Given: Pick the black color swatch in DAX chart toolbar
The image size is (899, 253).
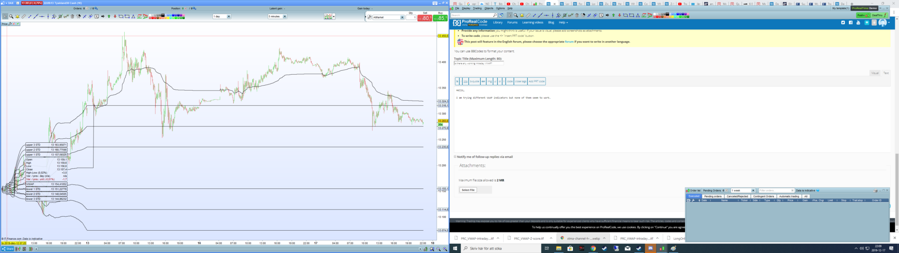Looking at the screenshot, I should click(163, 15).
